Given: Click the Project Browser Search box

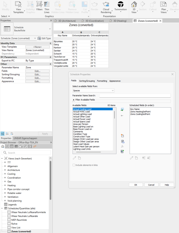Looking at the screenshot, I should coord(26,153).
